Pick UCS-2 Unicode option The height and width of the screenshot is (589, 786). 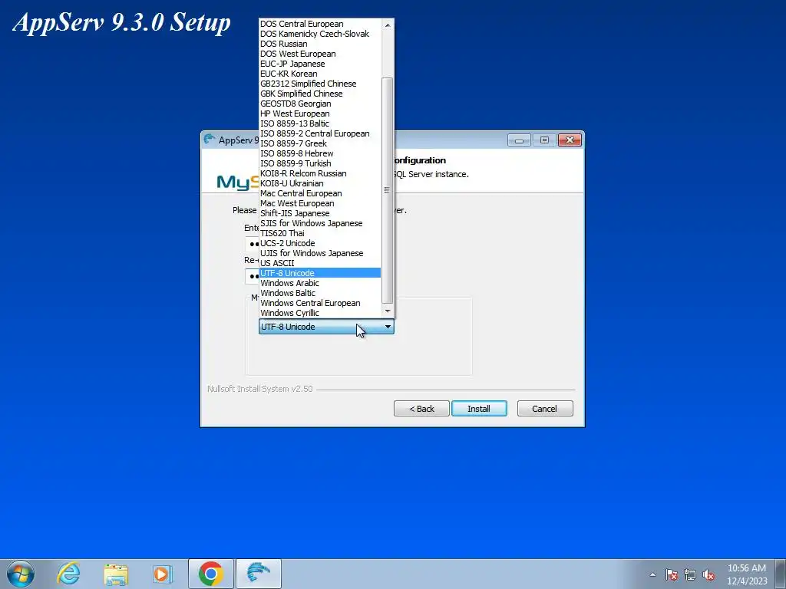point(320,243)
